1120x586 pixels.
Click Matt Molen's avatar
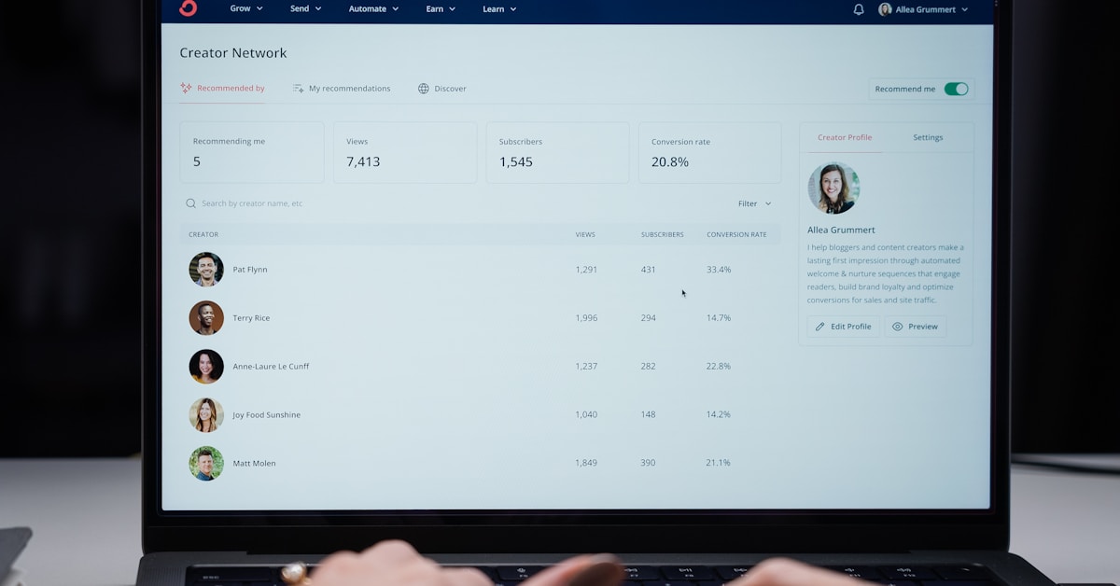tap(206, 464)
